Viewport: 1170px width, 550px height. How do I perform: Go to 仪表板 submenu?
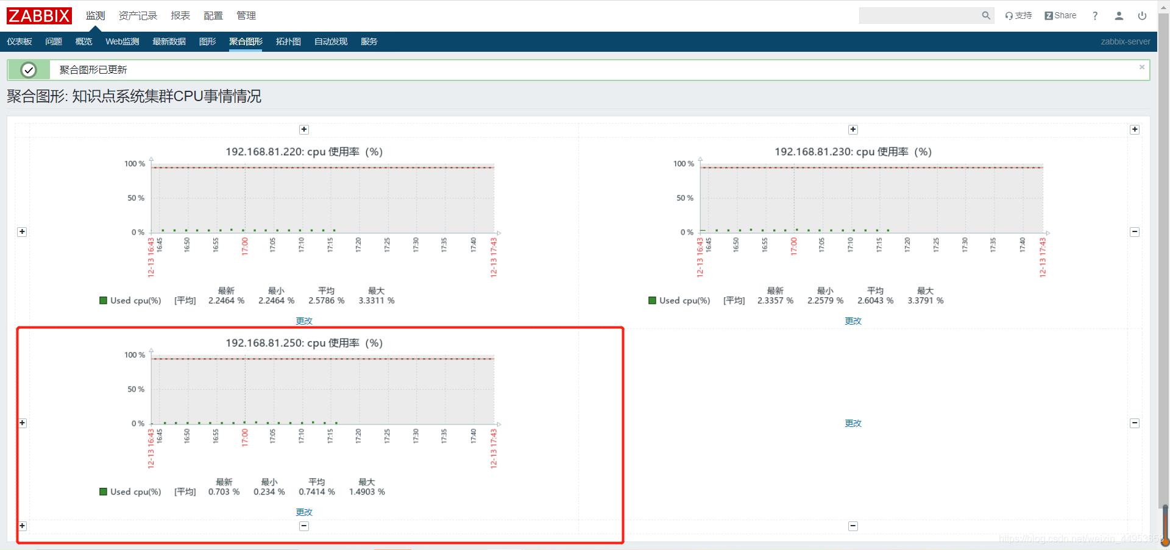coord(19,41)
